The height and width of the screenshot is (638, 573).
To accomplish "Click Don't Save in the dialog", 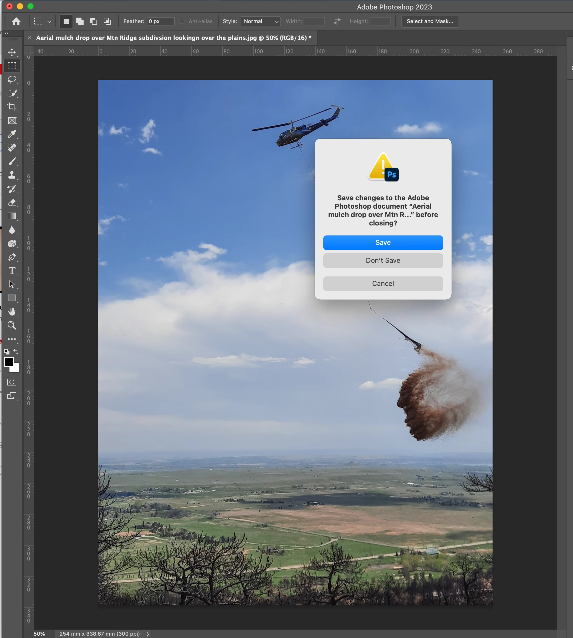I will tap(383, 260).
